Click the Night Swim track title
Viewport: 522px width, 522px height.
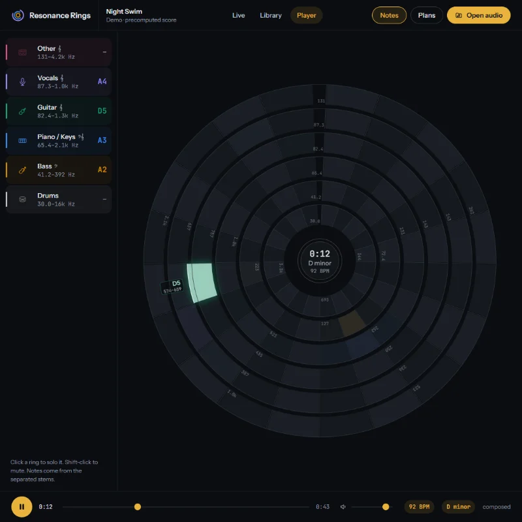coord(124,11)
